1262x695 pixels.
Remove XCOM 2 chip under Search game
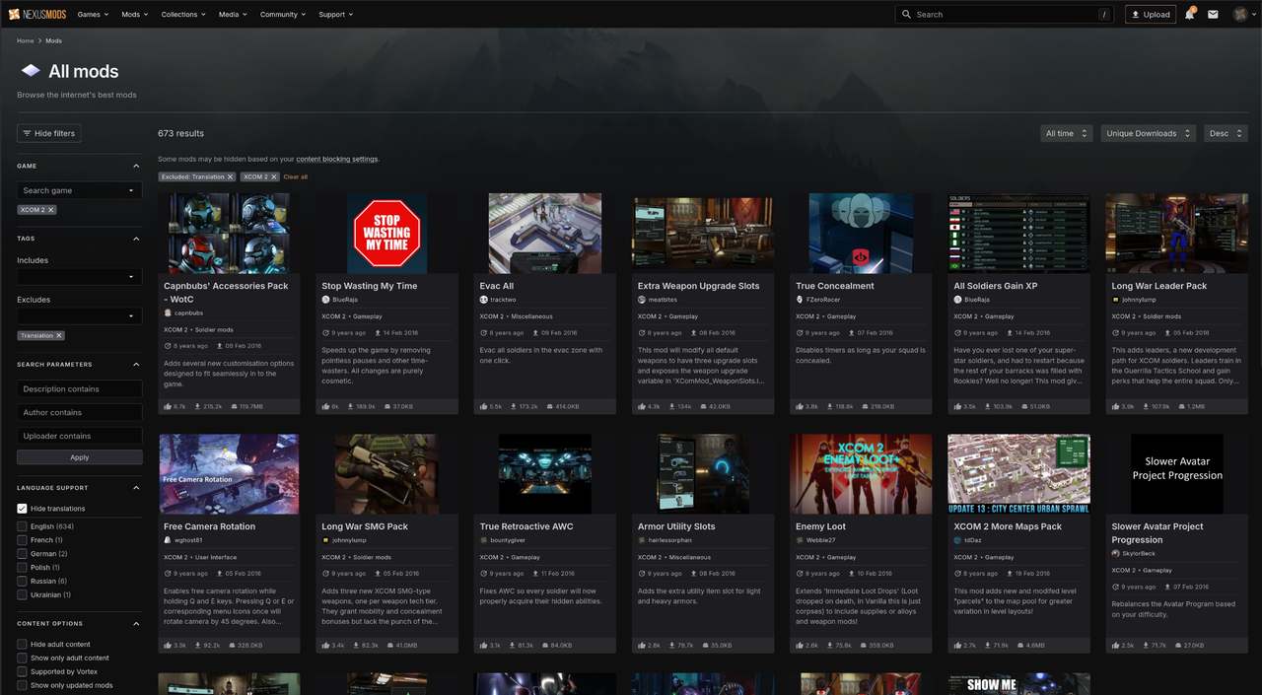[x=51, y=210]
